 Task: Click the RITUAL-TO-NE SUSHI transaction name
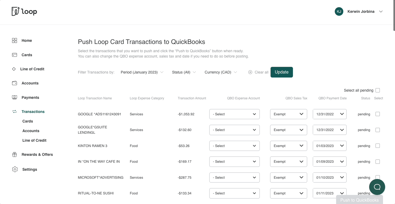96,193
